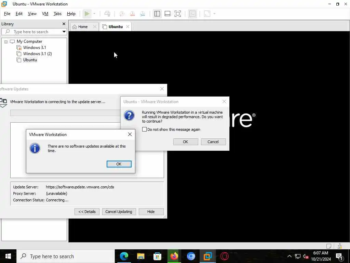Click Cancel Updating button
The width and height of the screenshot is (350, 263).
point(119,212)
